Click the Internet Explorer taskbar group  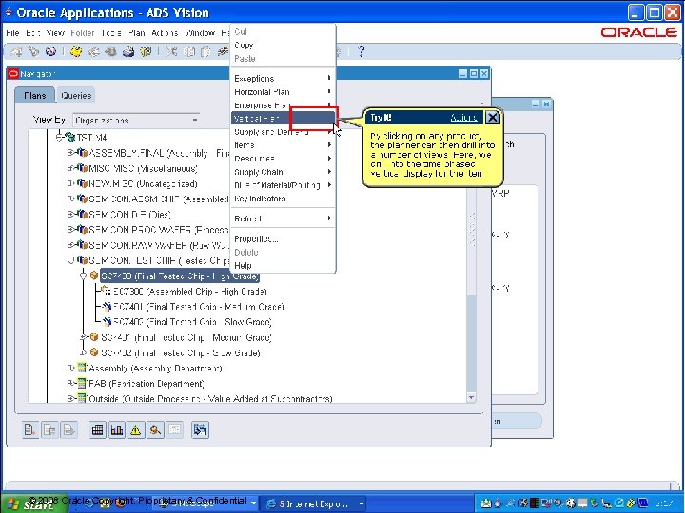tap(314, 503)
